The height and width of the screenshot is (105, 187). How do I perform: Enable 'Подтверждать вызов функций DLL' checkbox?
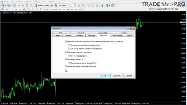tap(69, 63)
